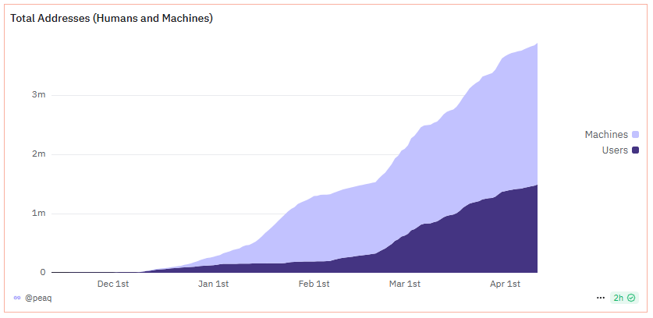Open the @peaq author profile link
This screenshot has height=318, width=653.
[37, 298]
